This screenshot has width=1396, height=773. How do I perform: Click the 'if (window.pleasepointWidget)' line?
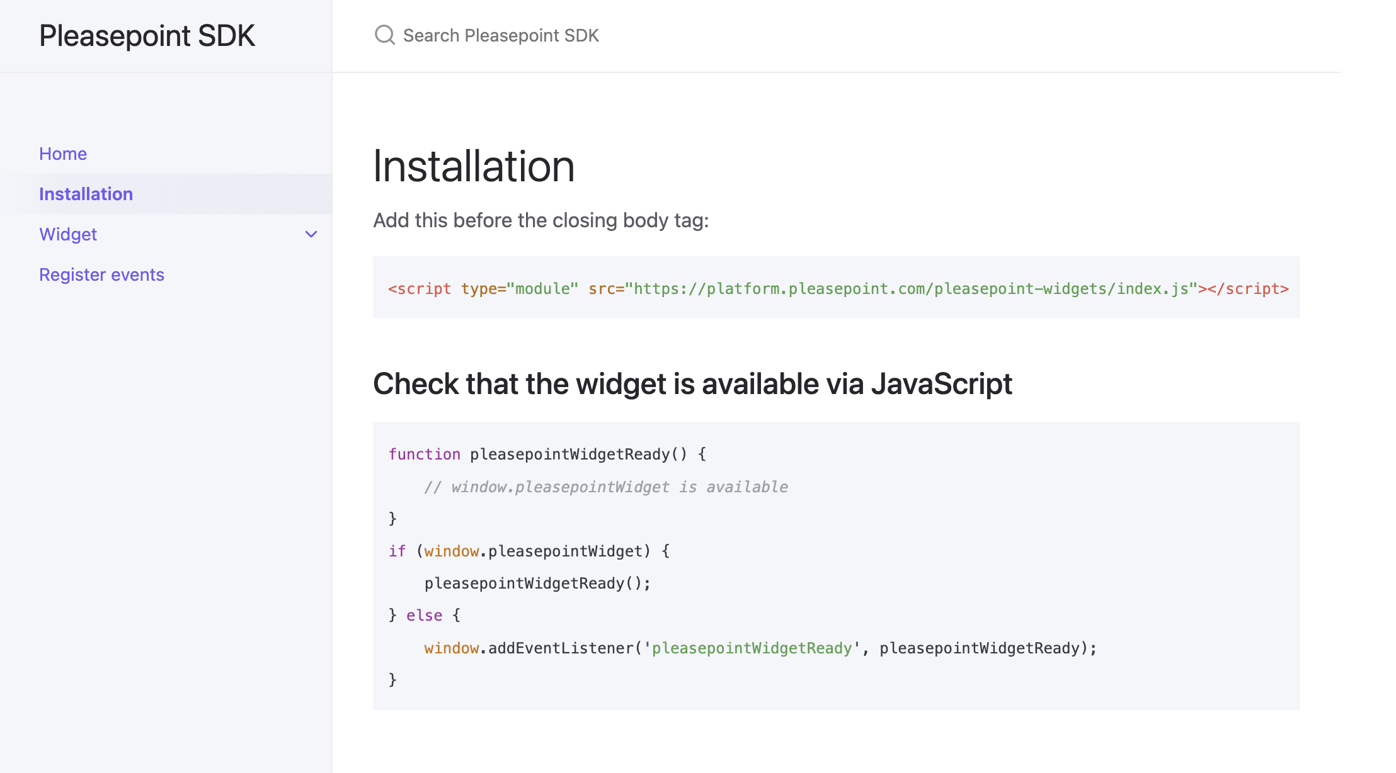[529, 551]
